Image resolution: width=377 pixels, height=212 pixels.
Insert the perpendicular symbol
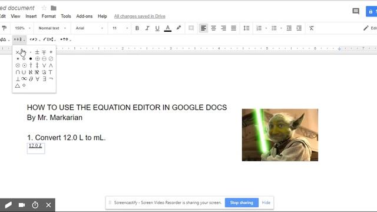pos(18,79)
